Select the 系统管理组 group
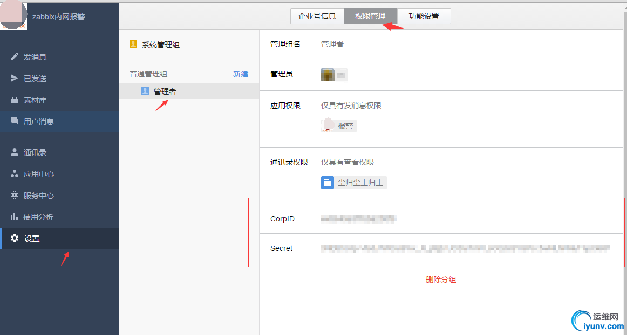627x335 pixels. point(189,45)
